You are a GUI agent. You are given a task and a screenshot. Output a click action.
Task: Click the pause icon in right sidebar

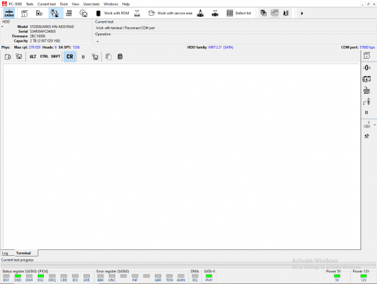367,113
